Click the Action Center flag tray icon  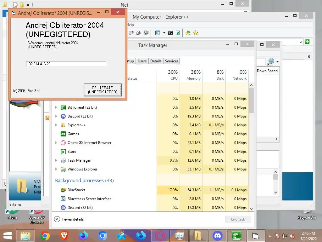point(277,236)
